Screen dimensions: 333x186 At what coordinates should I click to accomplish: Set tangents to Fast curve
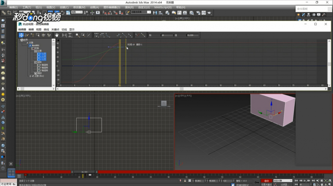[x=108, y=35]
